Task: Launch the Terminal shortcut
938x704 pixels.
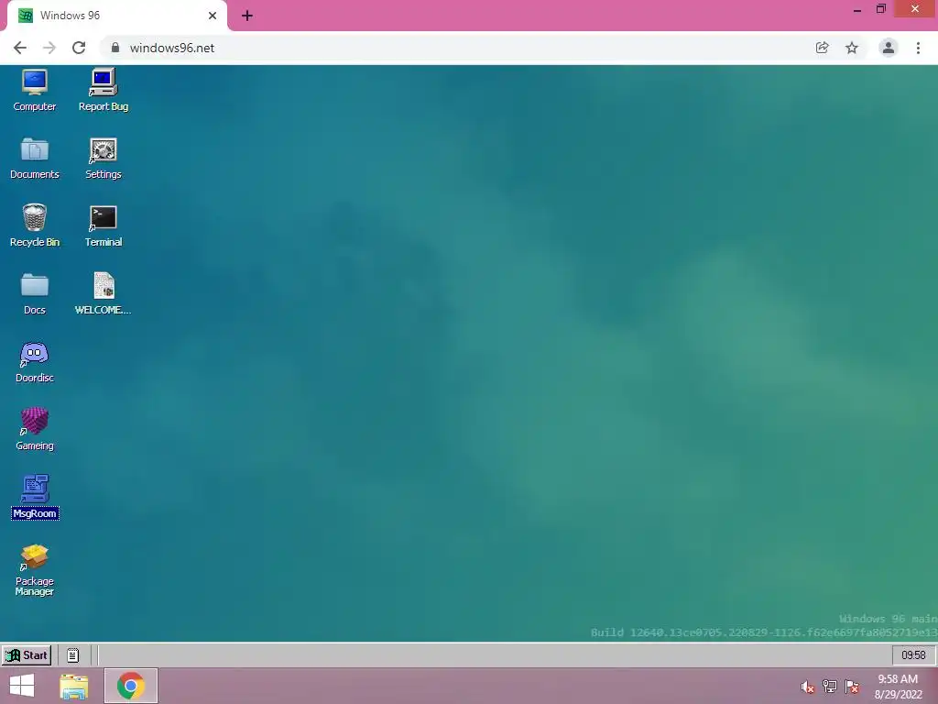Action: point(103,225)
